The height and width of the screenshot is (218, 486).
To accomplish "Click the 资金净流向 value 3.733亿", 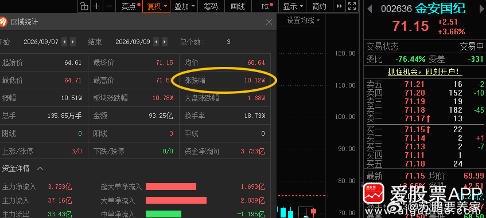I will pos(252,152).
